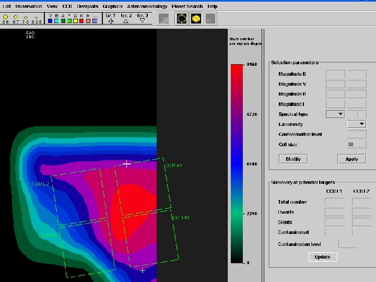The width and height of the screenshot is (376, 282).
Task: Click the red top of the density color scale
Action: point(237,69)
